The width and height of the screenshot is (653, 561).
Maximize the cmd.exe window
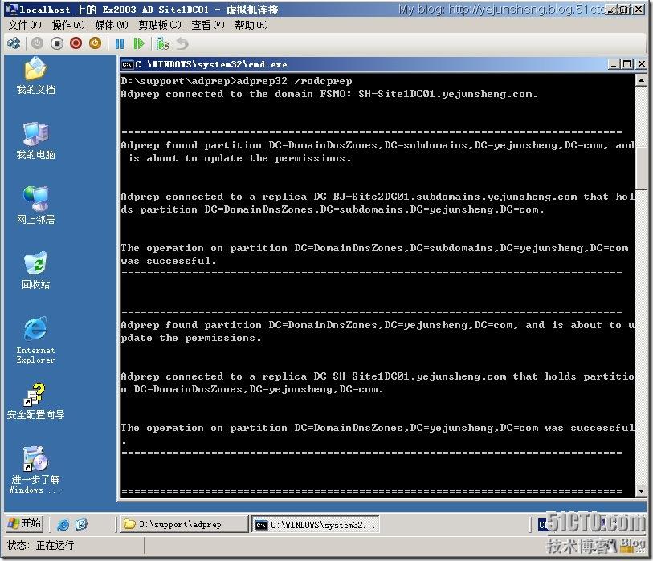click(x=626, y=64)
